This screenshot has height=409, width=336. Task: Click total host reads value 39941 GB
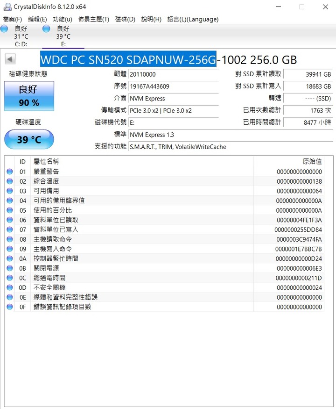click(x=308, y=74)
